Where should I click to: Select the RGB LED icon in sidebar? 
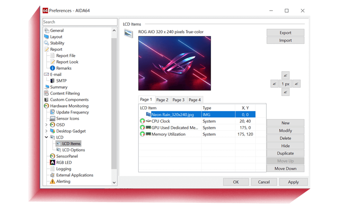click(52, 162)
